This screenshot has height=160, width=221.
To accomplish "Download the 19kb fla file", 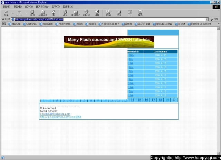I will point(131,63).
